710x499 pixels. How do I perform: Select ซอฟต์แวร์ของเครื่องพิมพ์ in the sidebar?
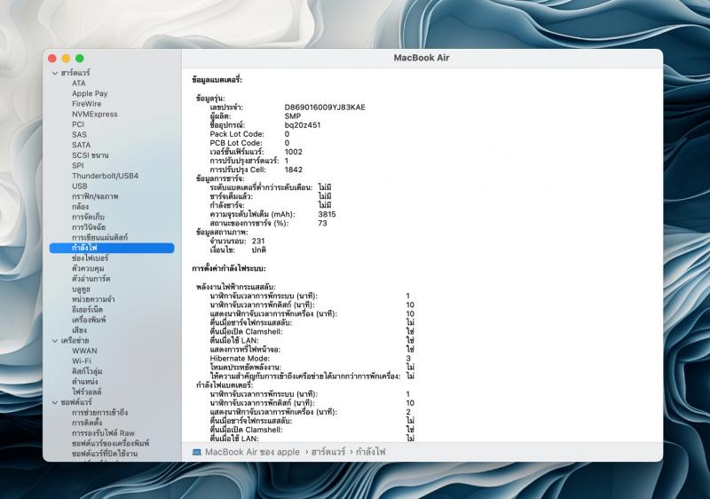110,443
